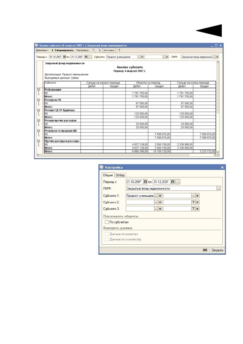The height and width of the screenshot is (344, 243).
Task: Click the Субконто 2 T type button
Action: [194, 202]
